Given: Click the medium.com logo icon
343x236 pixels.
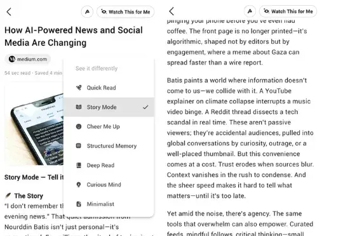Looking at the screenshot, I should pyautogui.click(x=12, y=59).
